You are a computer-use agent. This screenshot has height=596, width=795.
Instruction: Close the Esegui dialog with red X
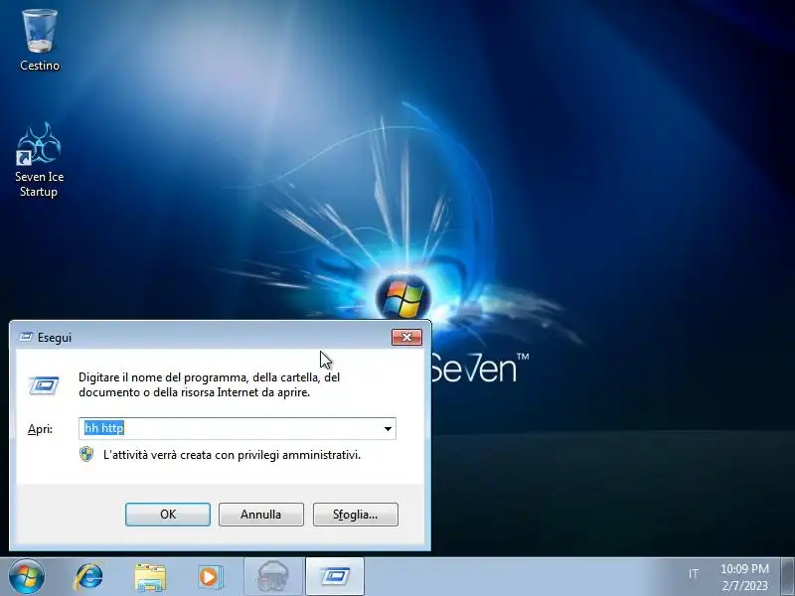(406, 337)
